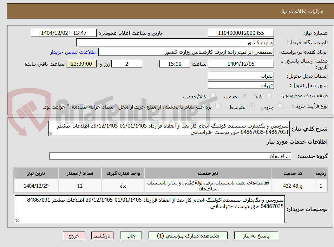Click the 'اطلاعات خدمات مورد نیاز' section title
Viewport: 334px width, 247px height.
(x=297, y=142)
